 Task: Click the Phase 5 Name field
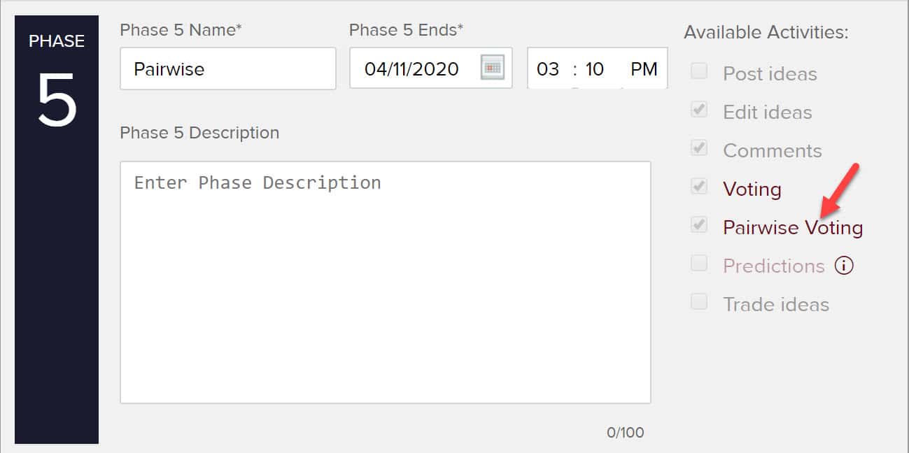227,69
